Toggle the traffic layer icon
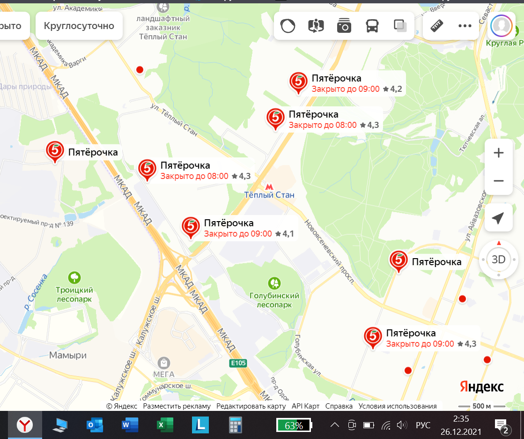Viewport: 524px width, 439px height. (288, 26)
